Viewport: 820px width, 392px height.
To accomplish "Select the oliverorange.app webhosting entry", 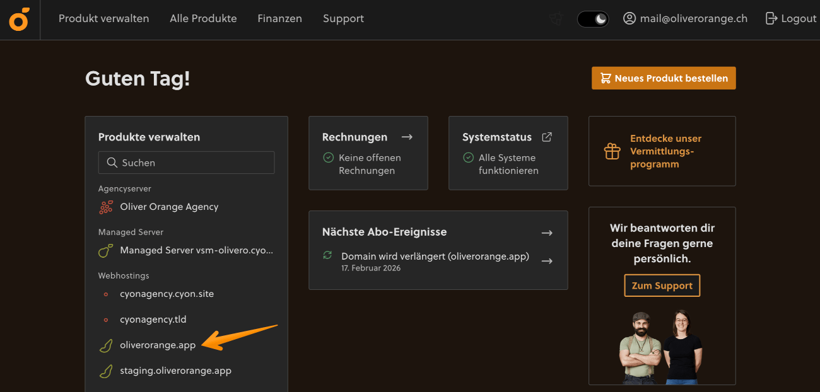I will 157,345.
